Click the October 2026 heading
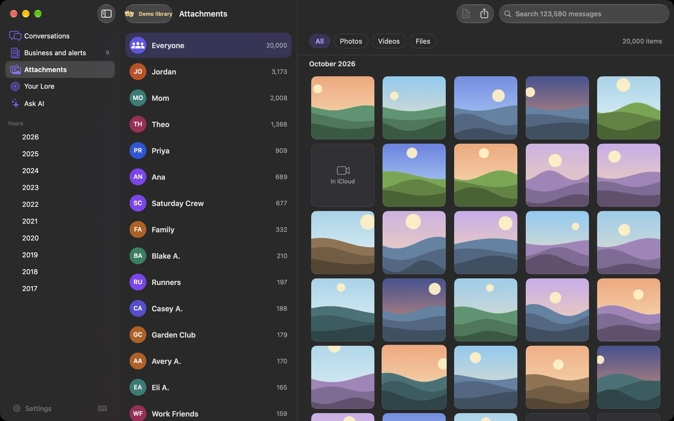The height and width of the screenshot is (421, 674). click(332, 64)
